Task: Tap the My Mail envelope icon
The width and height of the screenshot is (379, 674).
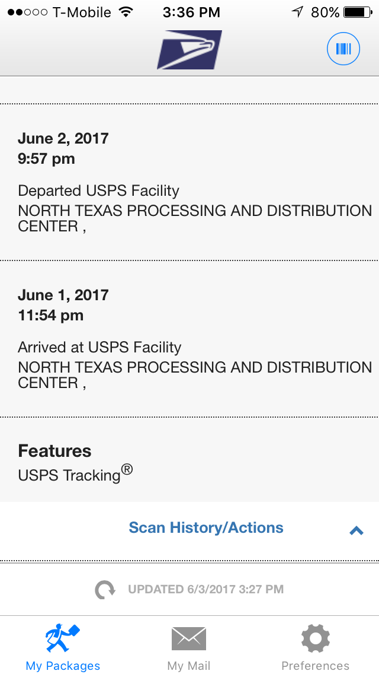Action: point(189,638)
